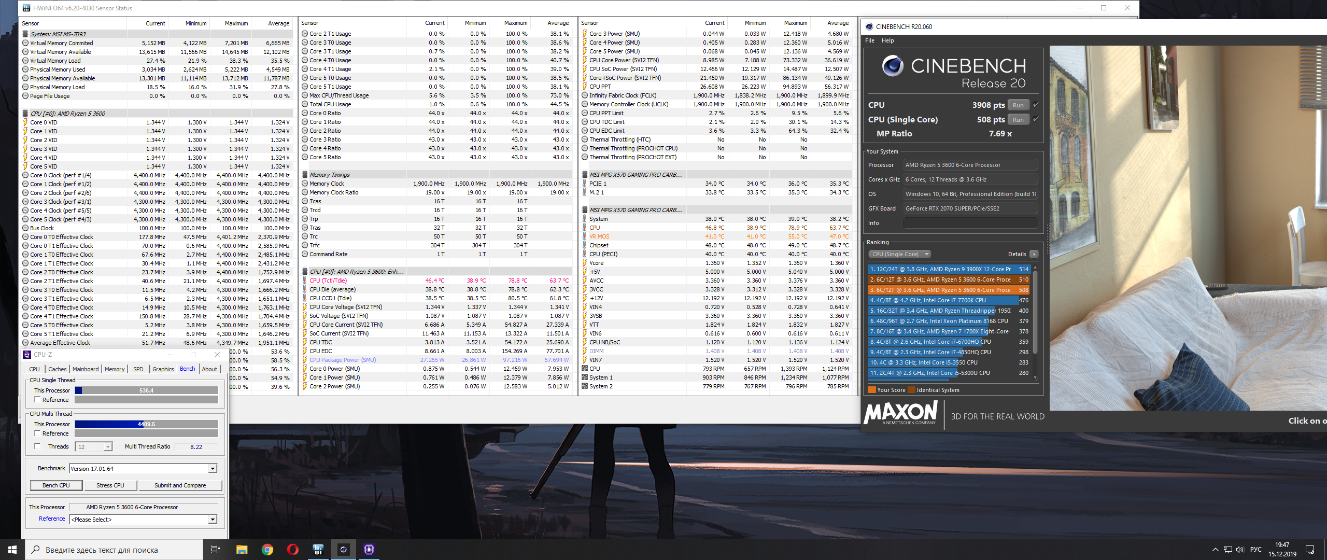Switch to the Mainboard tab in CPU-Z
Image resolution: width=1327 pixels, height=560 pixels.
tap(86, 369)
